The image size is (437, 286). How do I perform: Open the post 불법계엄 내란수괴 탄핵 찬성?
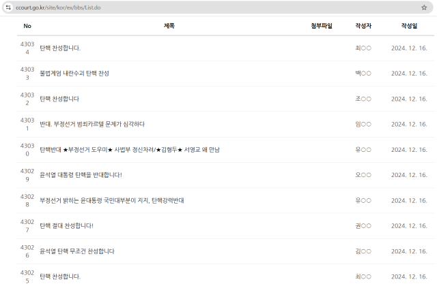click(x=74, y=74)
